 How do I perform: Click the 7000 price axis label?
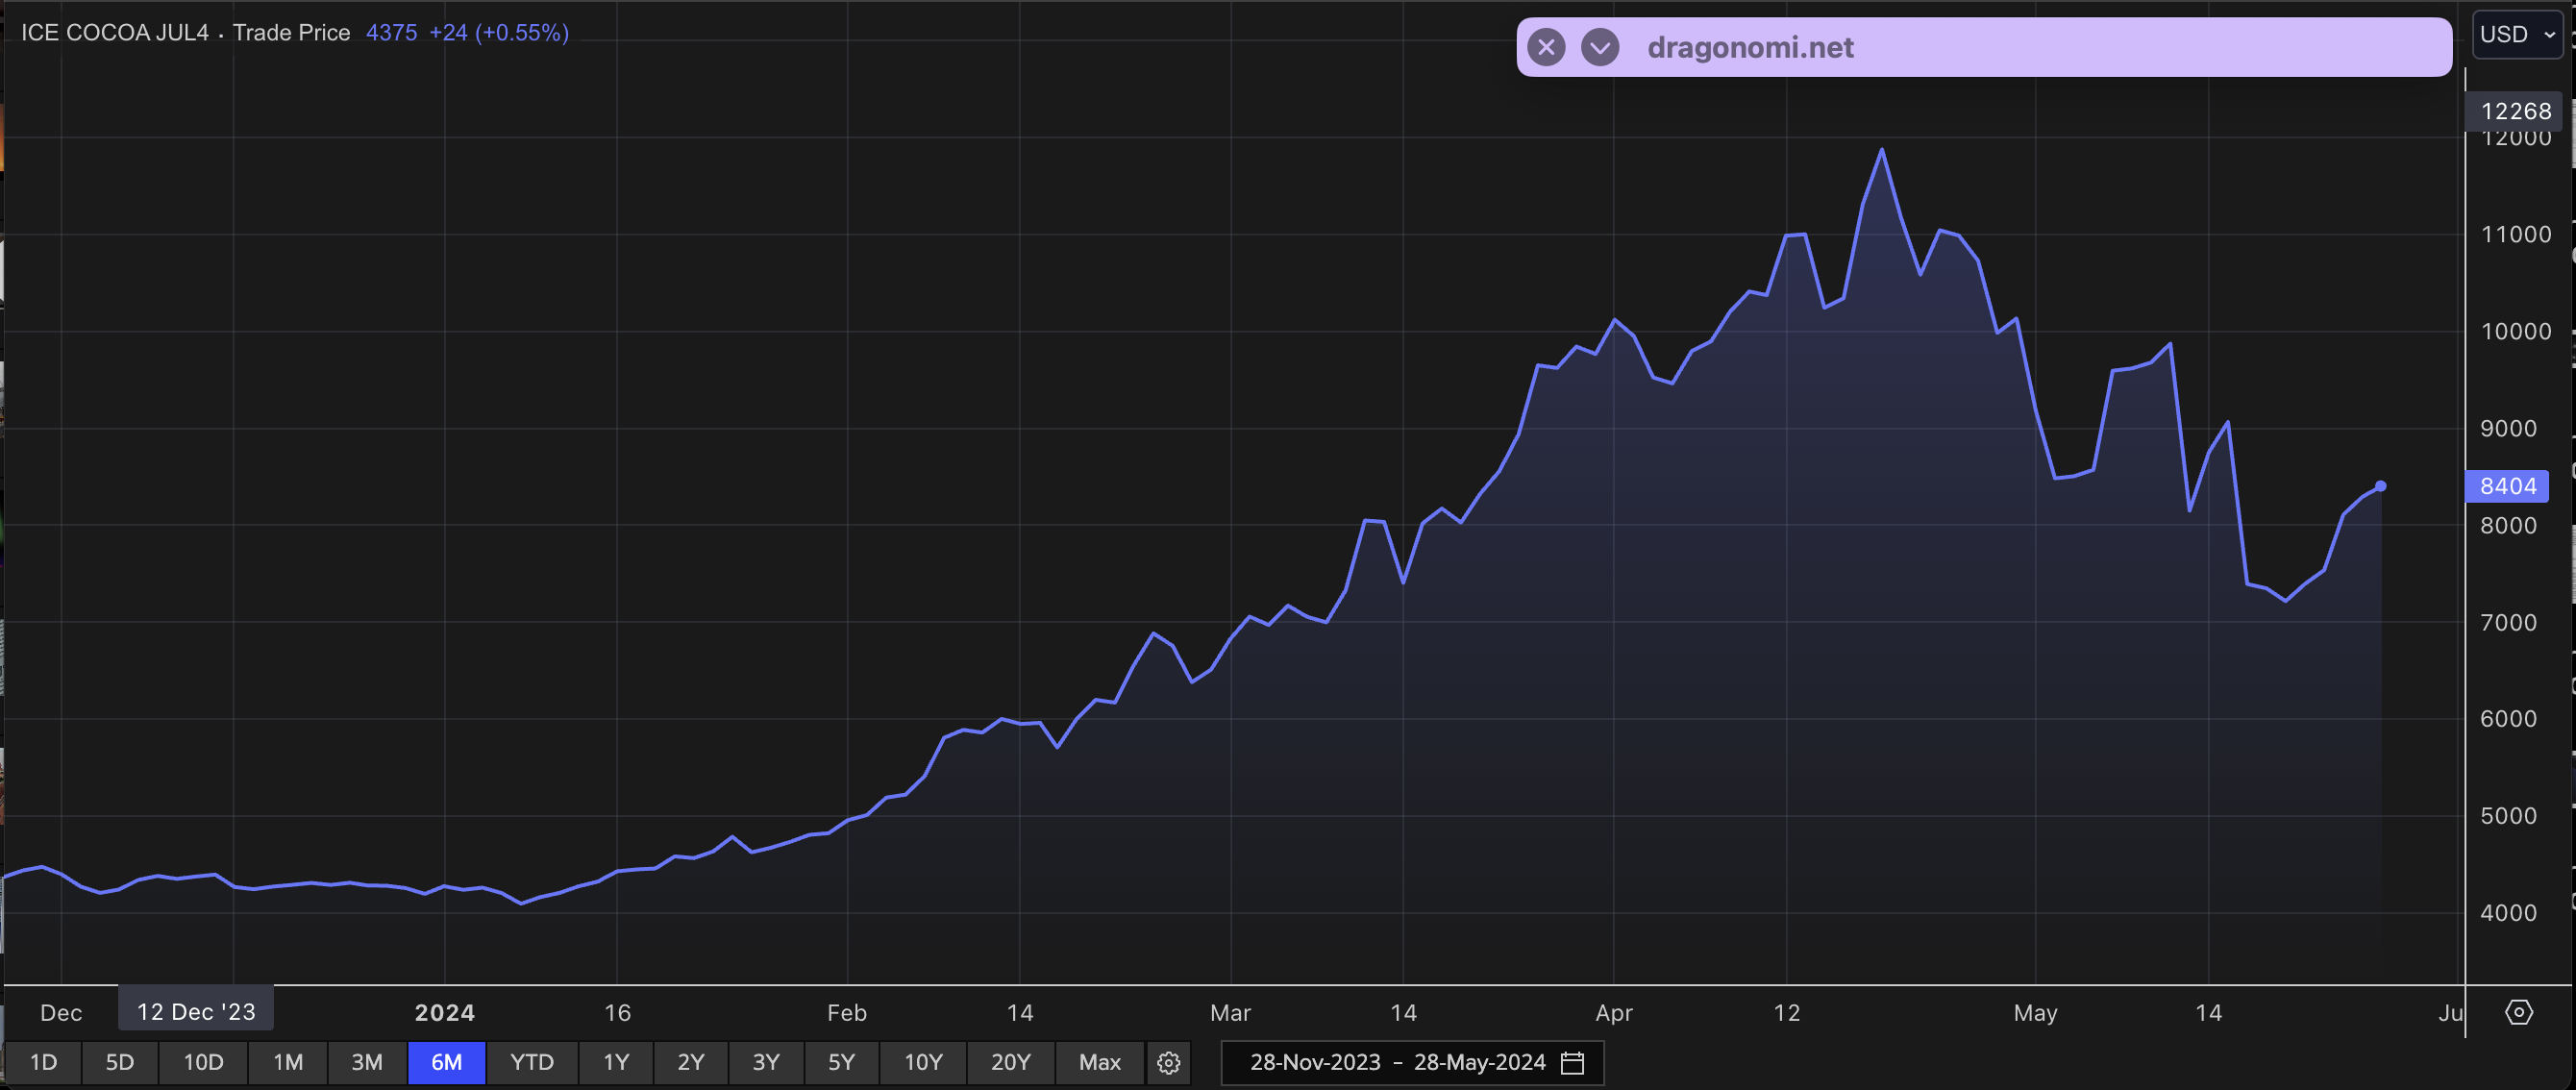(x=2508, y=622)
